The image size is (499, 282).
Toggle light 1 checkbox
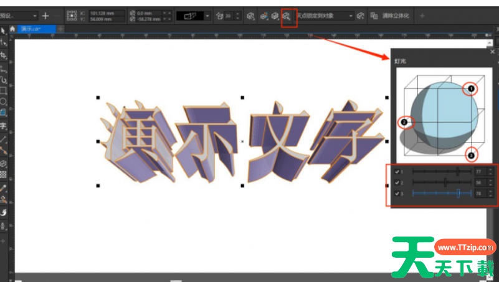pyautogui.click(x=397, y=171)
